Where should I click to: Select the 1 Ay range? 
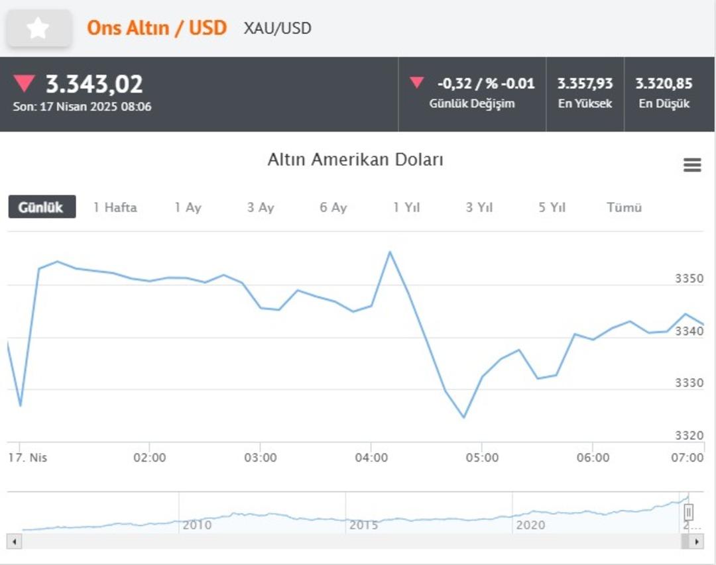click(188, 207)
